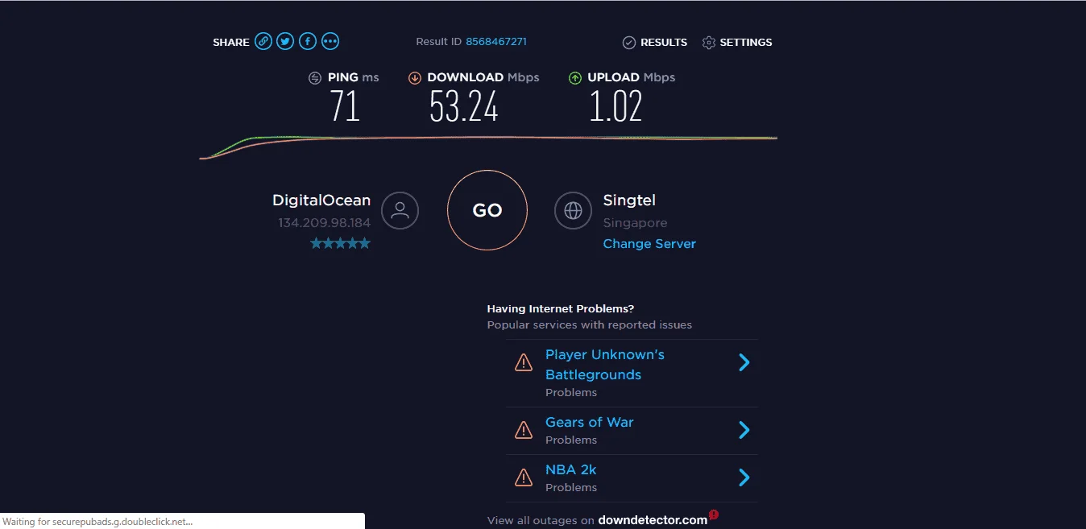
Task: Click 'Having Internet Problems?' heading
Action: [561, 308]
